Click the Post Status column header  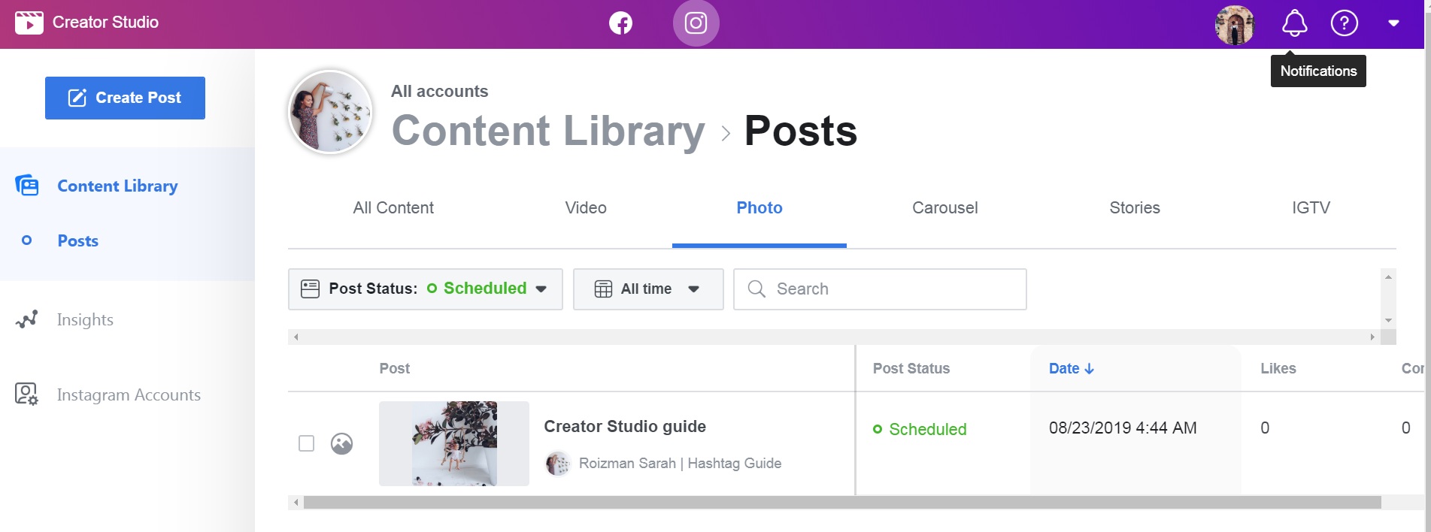tap(911, 369)
